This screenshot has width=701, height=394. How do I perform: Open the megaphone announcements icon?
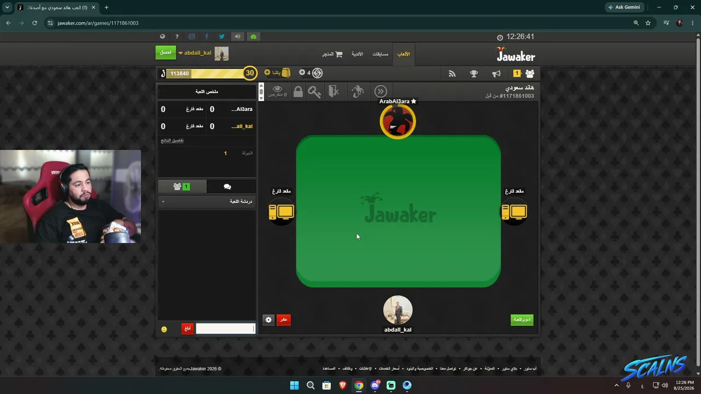click(x=496, y=73)
